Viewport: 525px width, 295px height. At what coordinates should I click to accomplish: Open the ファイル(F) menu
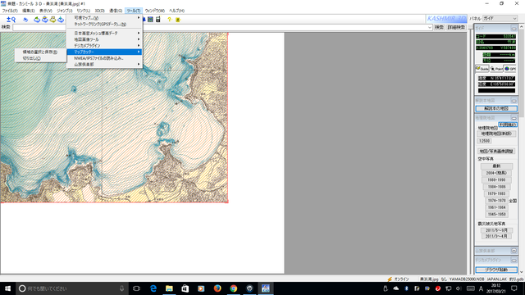tap(10, 11)
